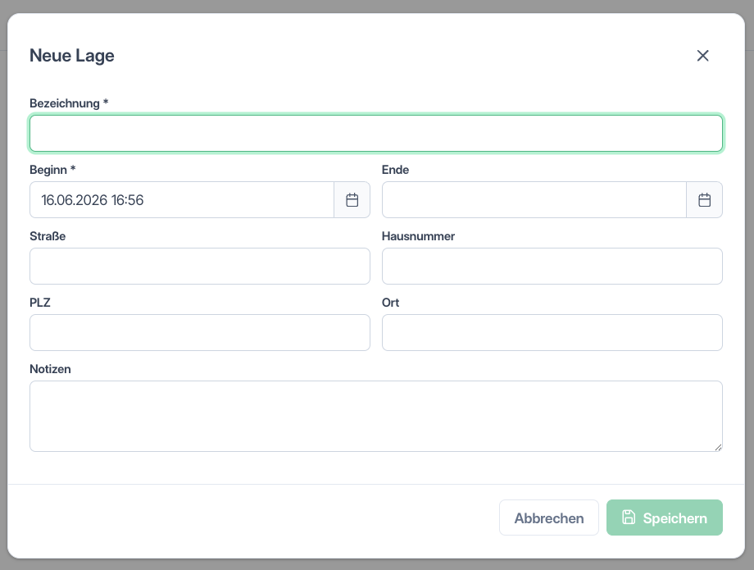The image size is (754, 570).
Task: Click inside the PLZ input field
Action: point(199,332)
